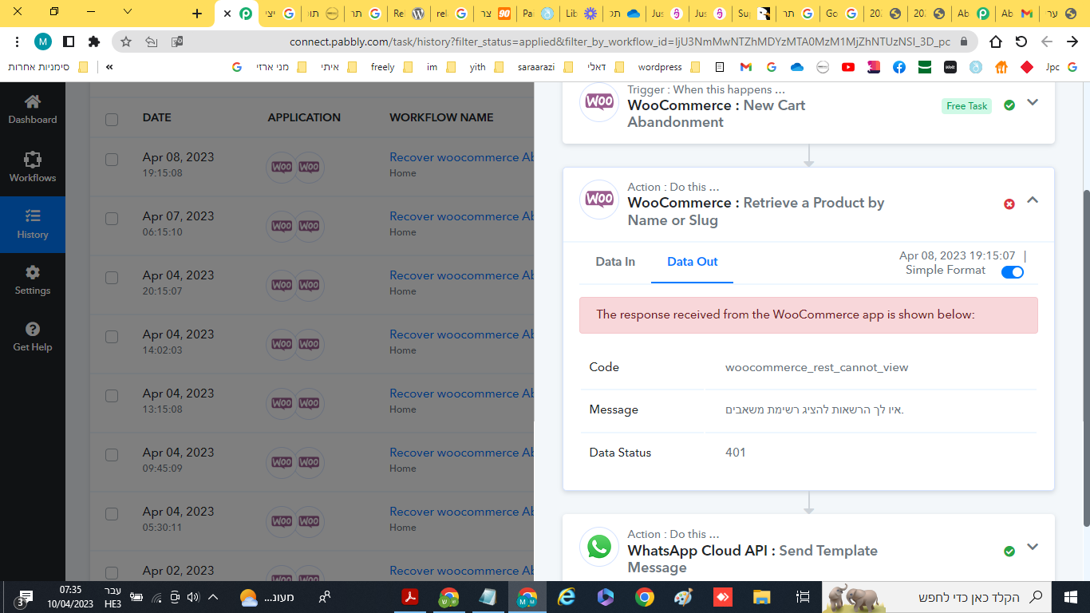Bookmark this page with the star icon

click(126, 42)
